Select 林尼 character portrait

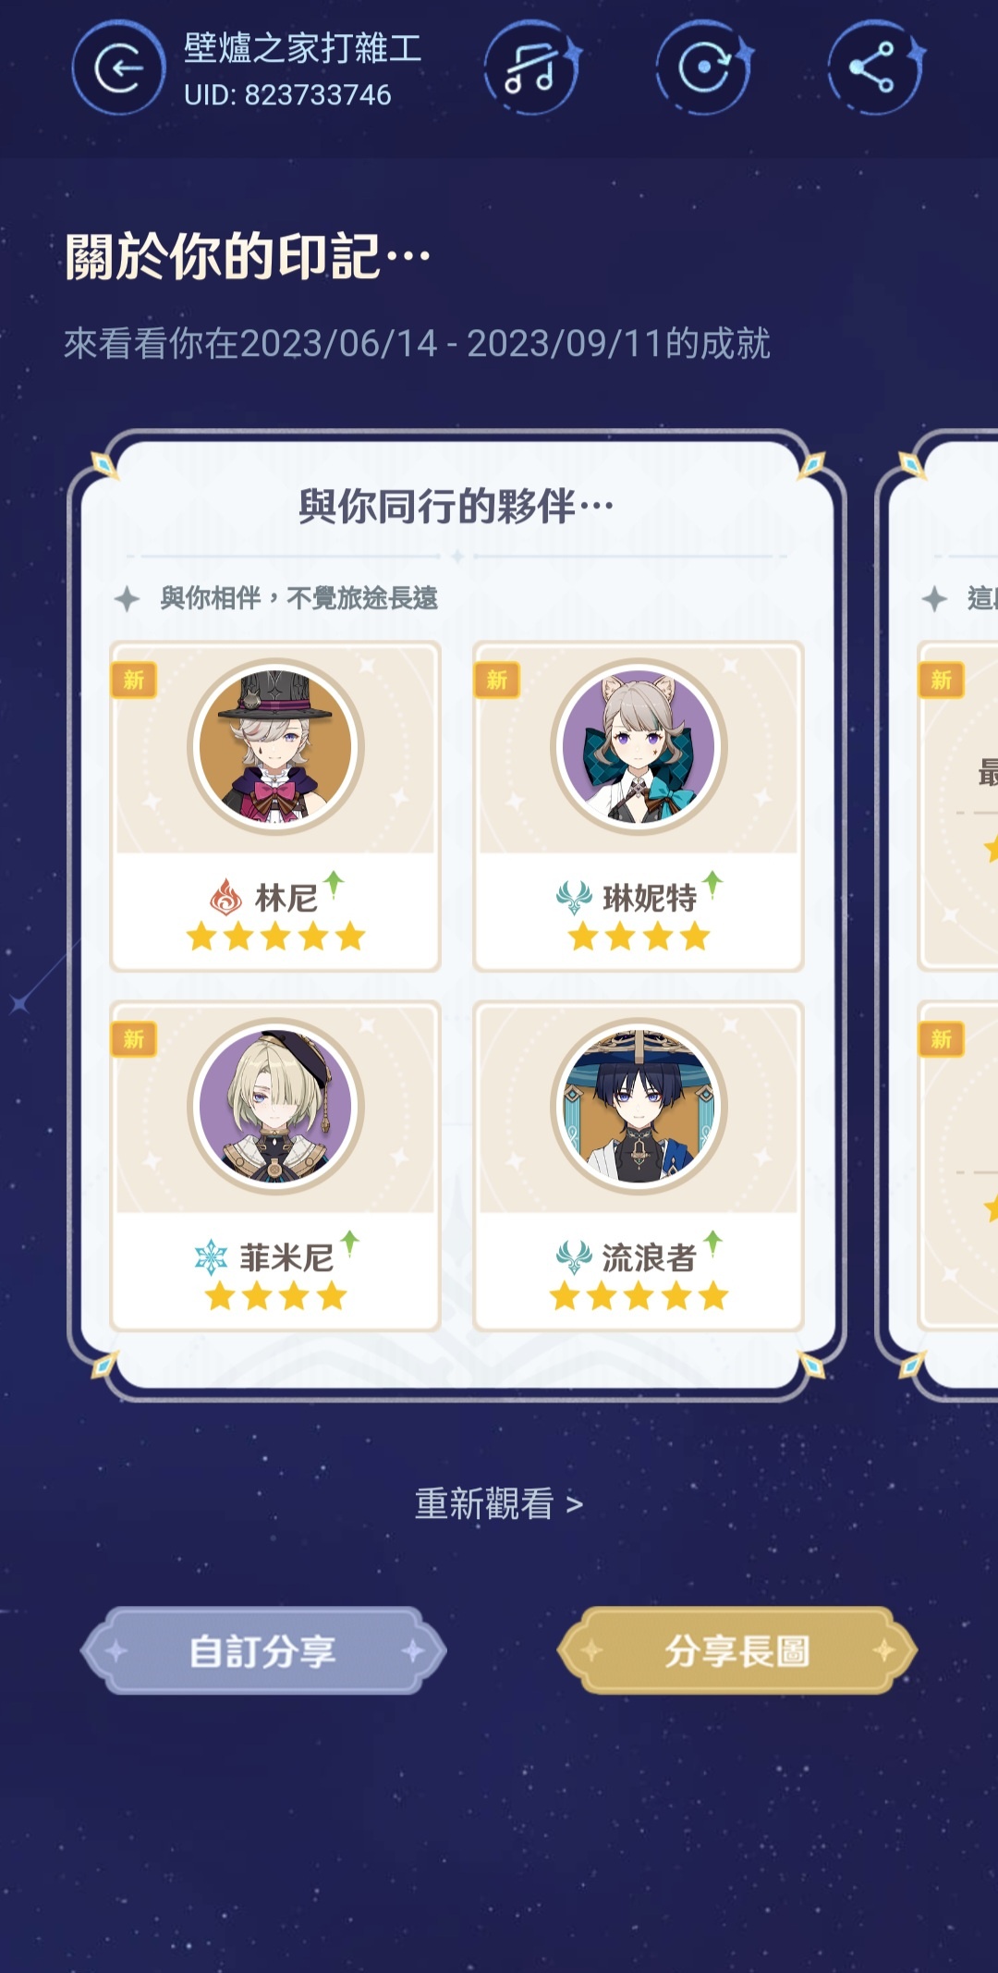click(x=275, y=746)
